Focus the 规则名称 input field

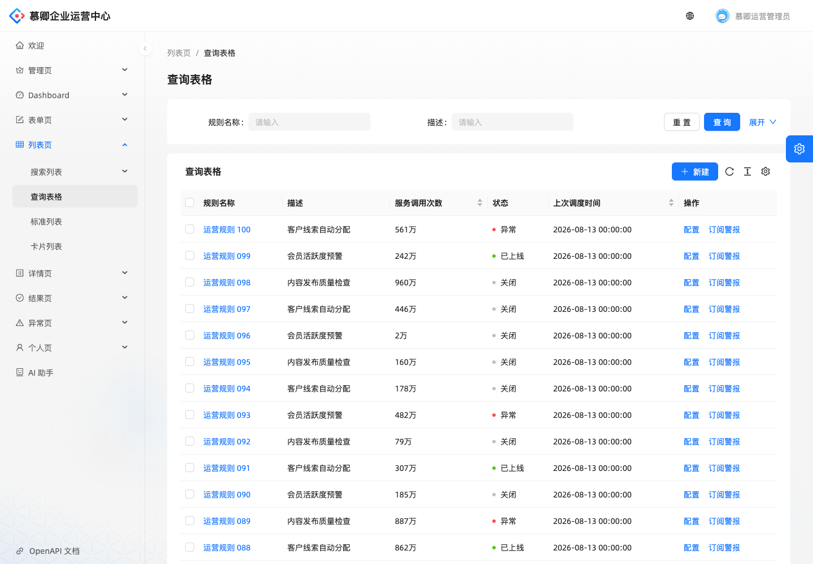(309, 122)
